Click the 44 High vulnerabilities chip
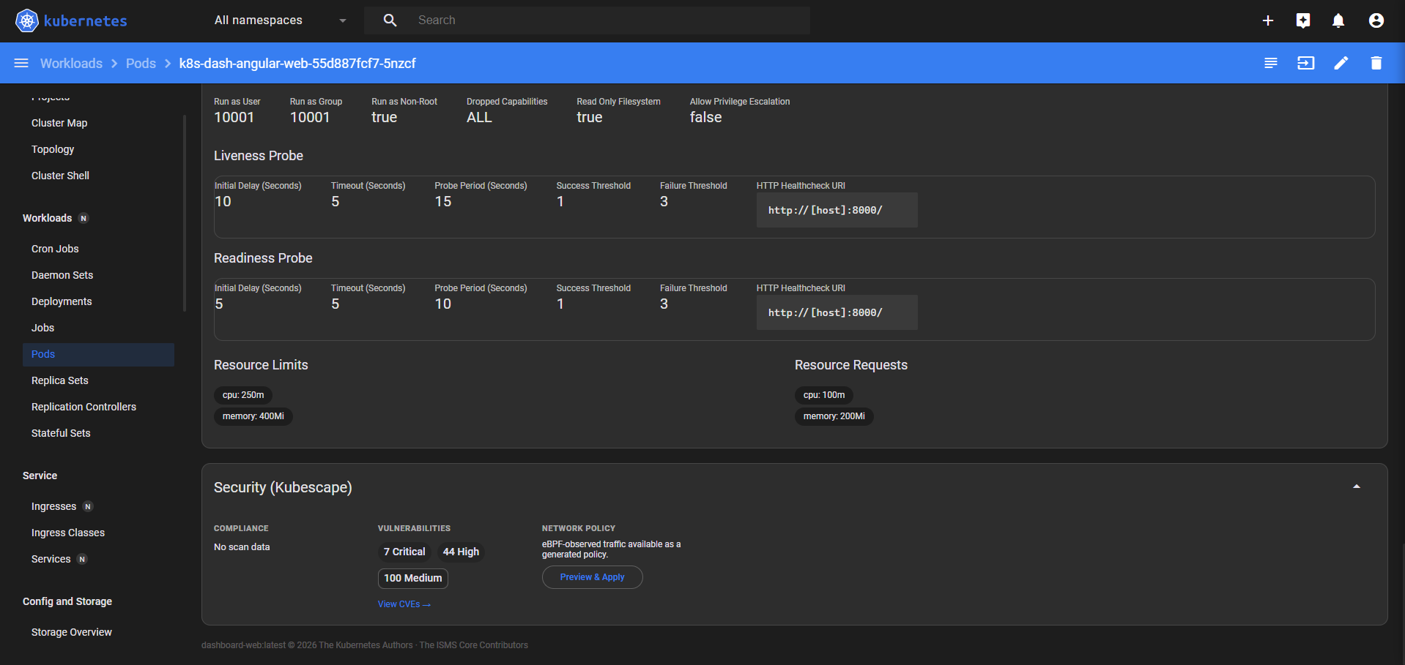1405x665 pixels. 461,552
